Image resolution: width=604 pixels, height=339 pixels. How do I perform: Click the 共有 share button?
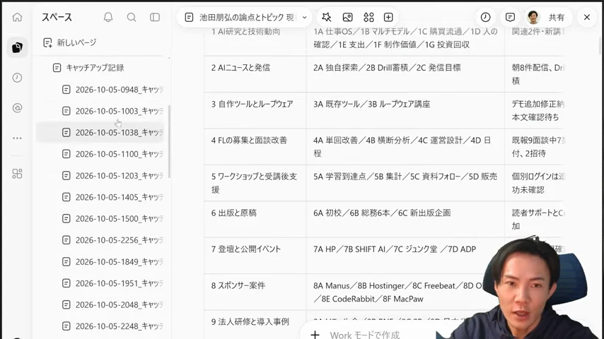(x=556, y=18)
